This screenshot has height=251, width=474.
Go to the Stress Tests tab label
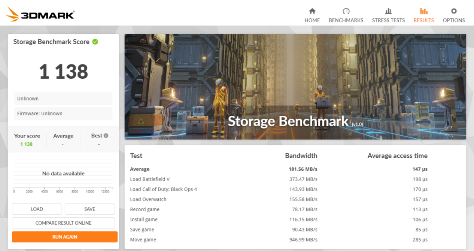388,20
